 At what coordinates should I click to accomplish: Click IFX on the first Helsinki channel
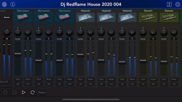(x=90, y=84)
